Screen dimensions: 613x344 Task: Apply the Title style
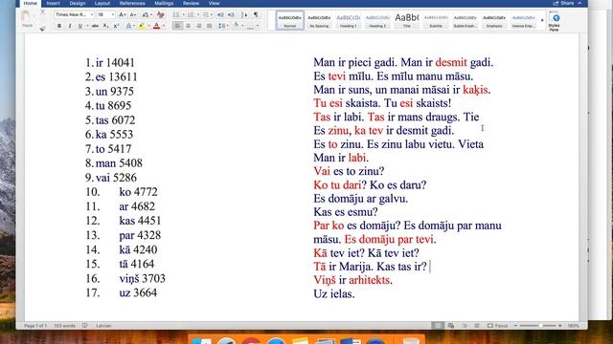click(x=406, y=20)
